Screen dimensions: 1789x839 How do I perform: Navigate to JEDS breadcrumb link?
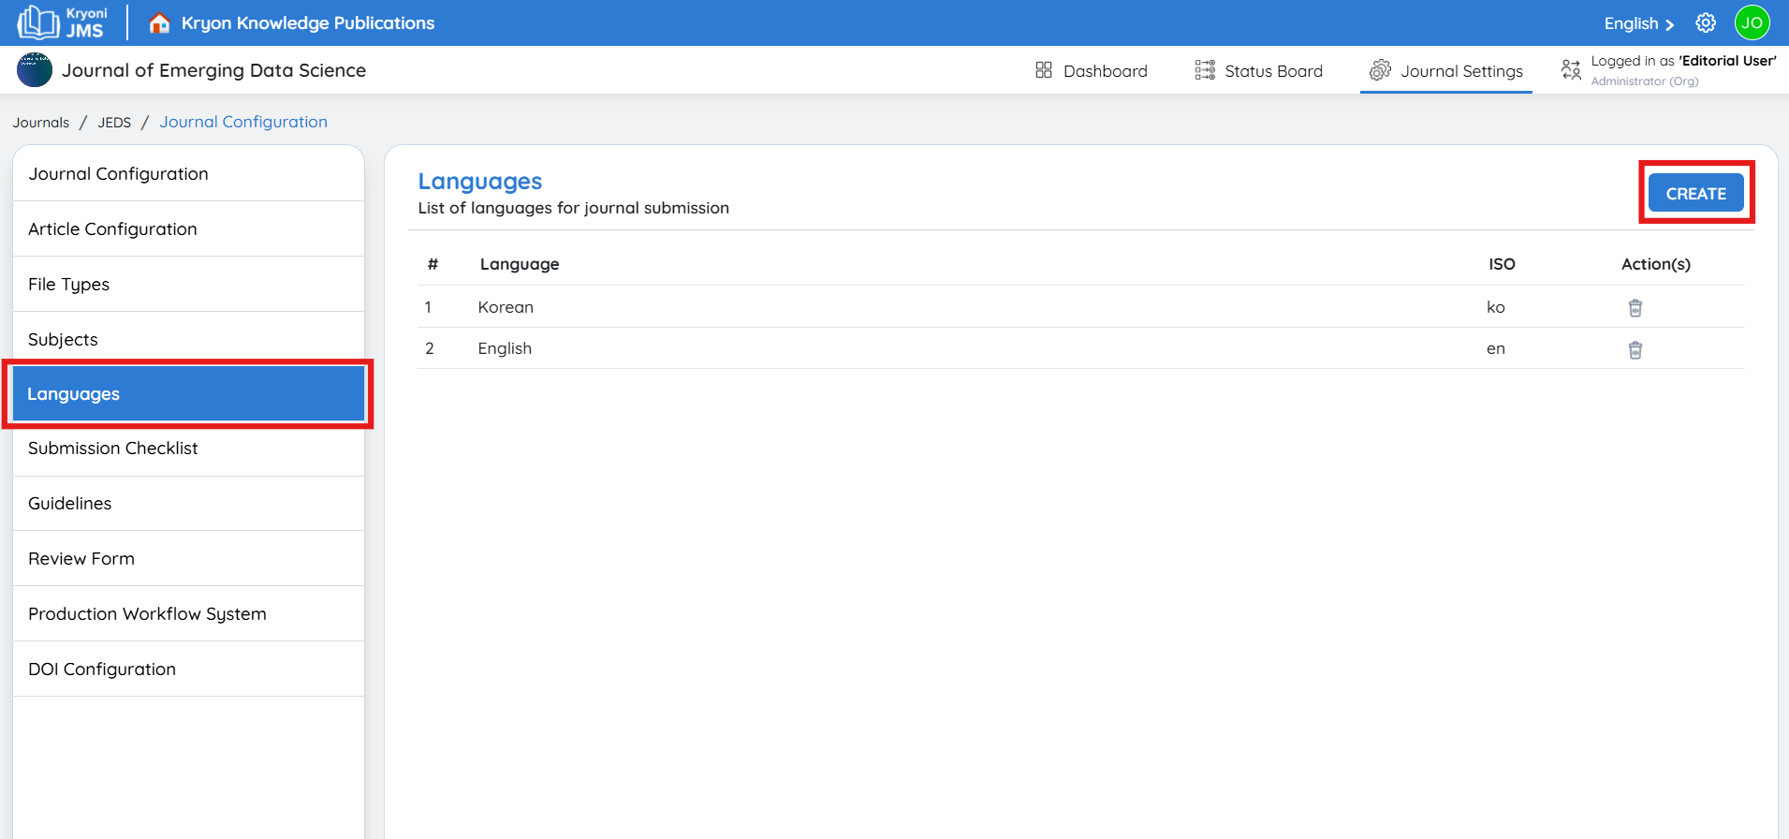click(x=114, y=123)
